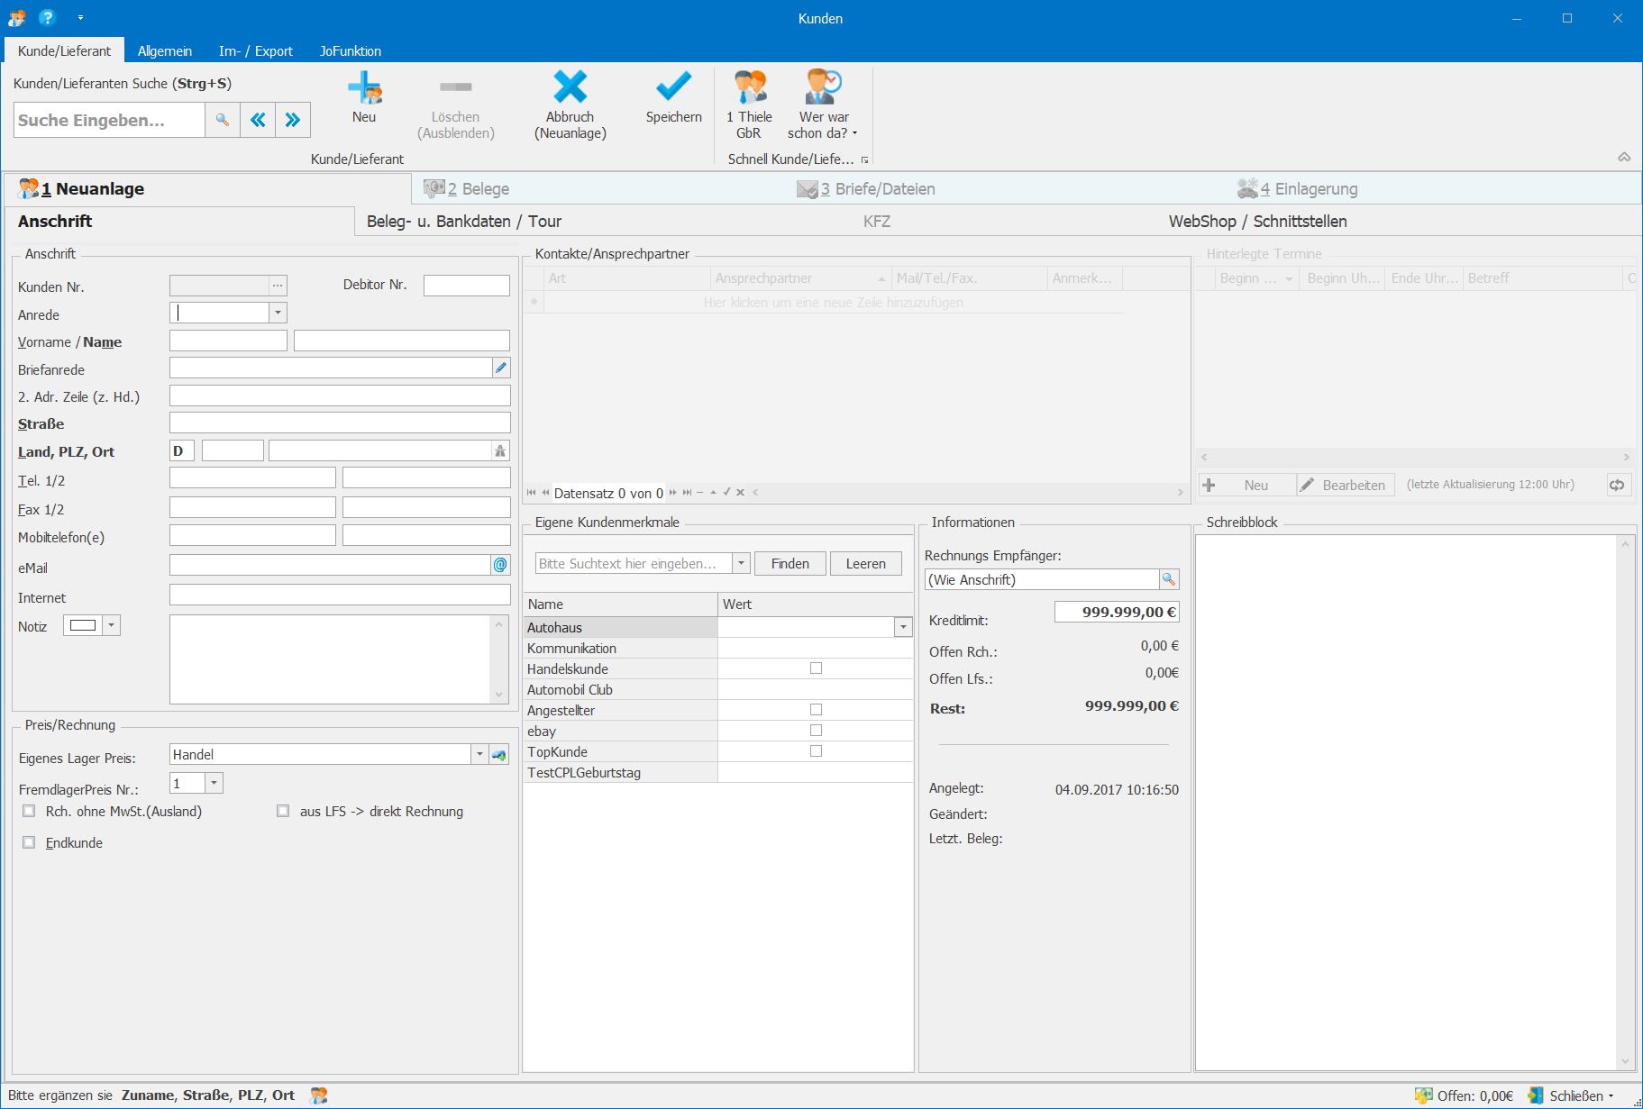This screenshot has height=1109, width=1643.
Task: Click to add a new contact row
Action: 833,303
